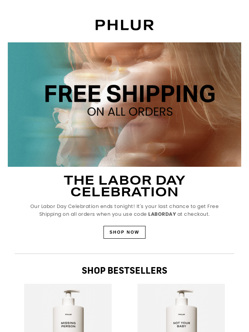Click the NOT YOUR BABY label on bottle
The image size is (249, 332).
tap(181, 325)
